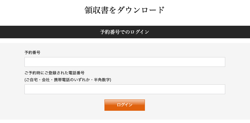The height and width of the screenshot is (123, 250).
Task: Activate the field for entering 電話番号
Action: pyautogui.click(x=125, y=89)
